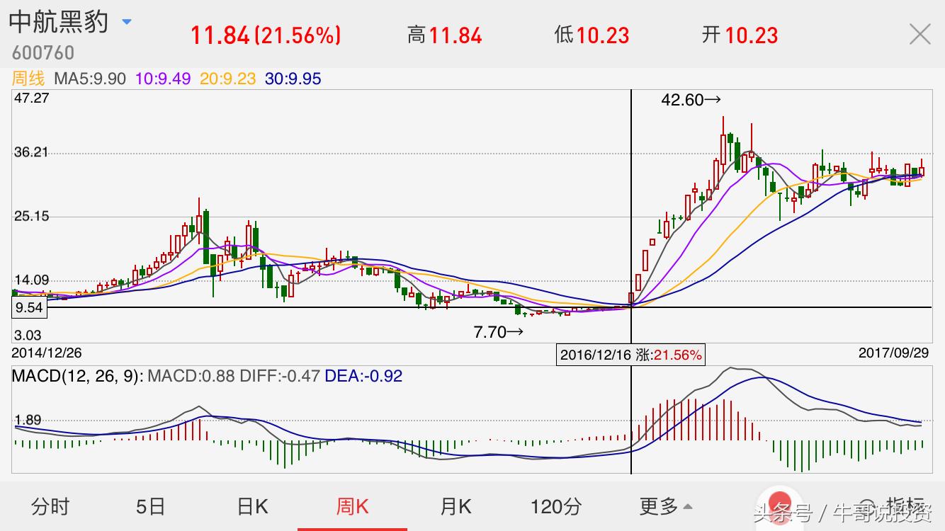Click the MACD(12, 26, 9) indicator title
The width and height of the screenshot is (945, 531).
[x=77, y=376]
